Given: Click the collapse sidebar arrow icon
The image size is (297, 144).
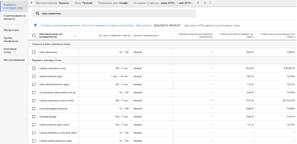Looking at the screenshot, I should [x=32, y=3].
